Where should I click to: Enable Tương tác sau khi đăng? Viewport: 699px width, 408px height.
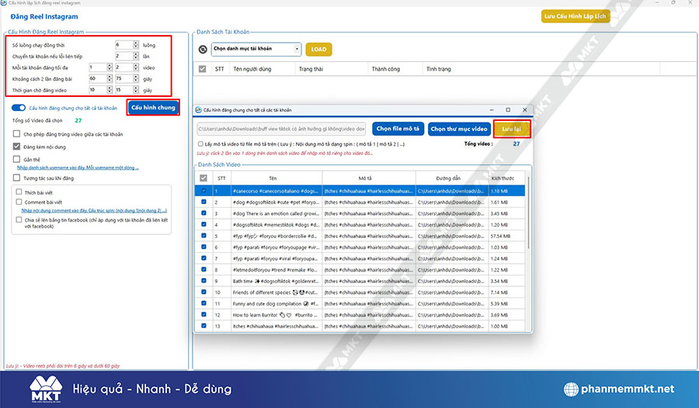(16, 178)
